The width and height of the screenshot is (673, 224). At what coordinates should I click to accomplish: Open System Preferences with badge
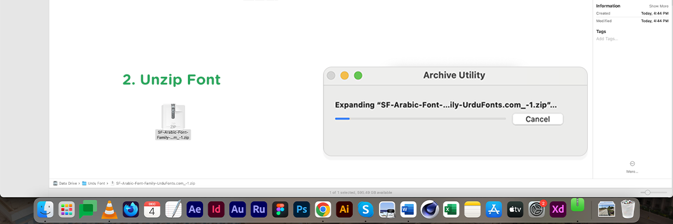point(537,209)
